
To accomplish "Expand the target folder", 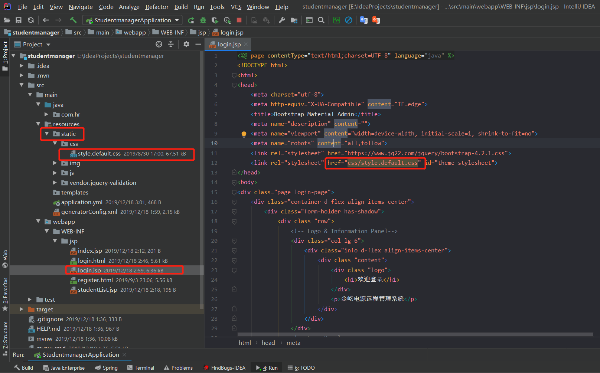I will [x=22, y=309].
